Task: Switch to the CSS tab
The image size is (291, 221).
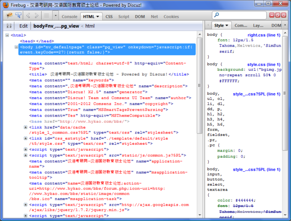Action: [109, 17]
